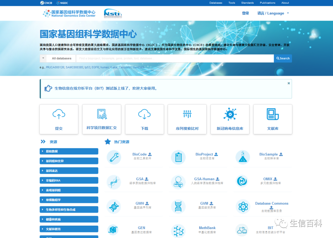
Task: Expand the 表观基因组 resource category
Action: (x=69, y=190)
